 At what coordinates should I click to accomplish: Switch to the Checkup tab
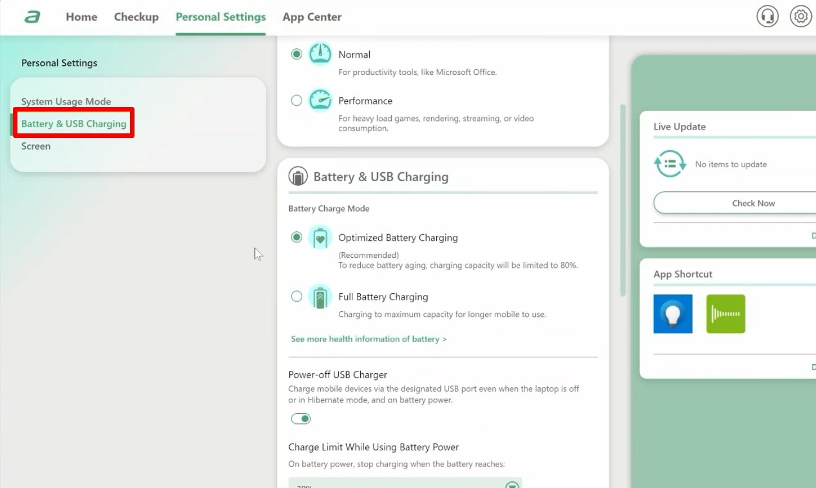click(136, 17)
